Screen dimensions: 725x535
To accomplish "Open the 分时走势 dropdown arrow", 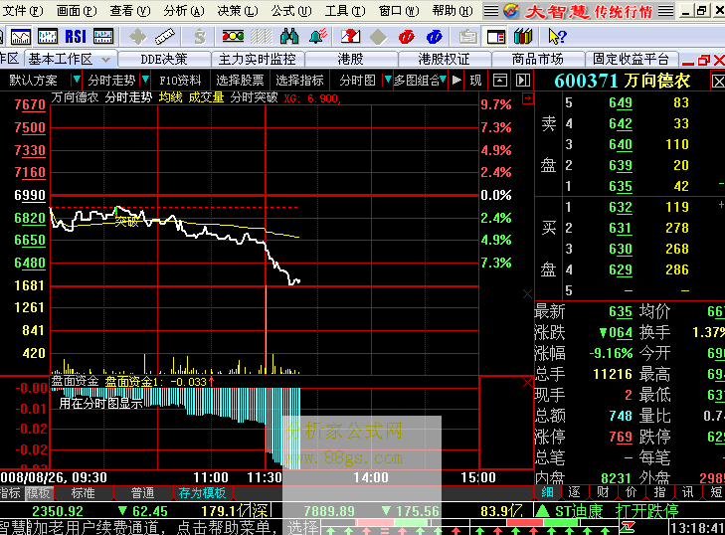I will tap(145, 80).
